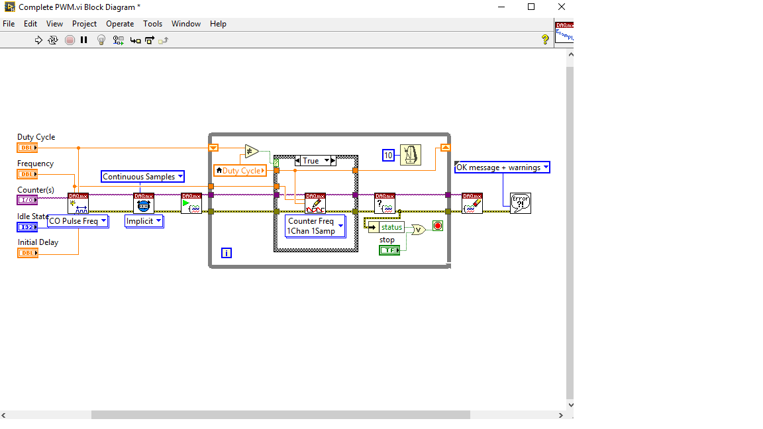Select the Simple Error Handler node
This screenshot has height=429, width=763.
521,203
